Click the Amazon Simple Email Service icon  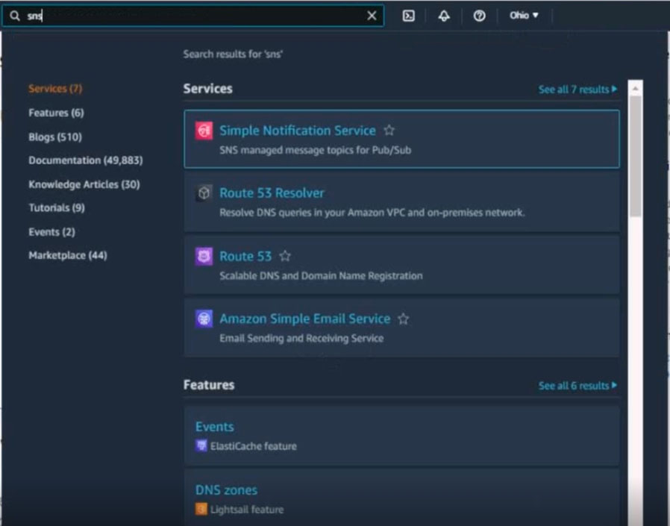click(x=204, y=319)
